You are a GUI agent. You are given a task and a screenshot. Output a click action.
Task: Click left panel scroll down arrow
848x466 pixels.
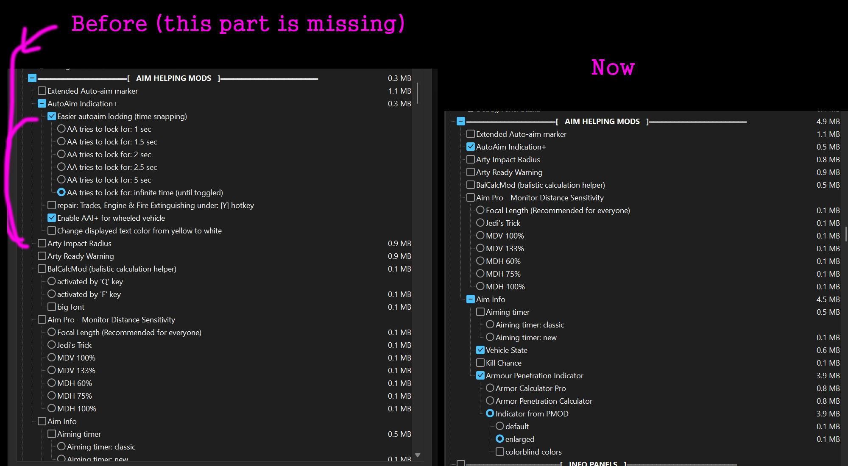pyautogui.click(x=418, y=455)
